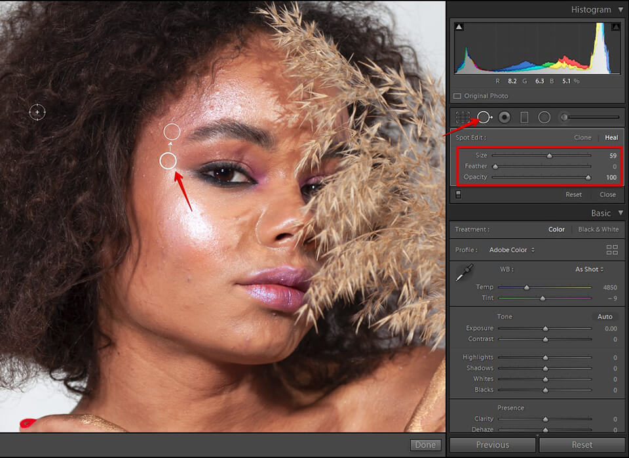Click the Previous button
This screenshot has width=629, height=458.
tap(492, 445)
